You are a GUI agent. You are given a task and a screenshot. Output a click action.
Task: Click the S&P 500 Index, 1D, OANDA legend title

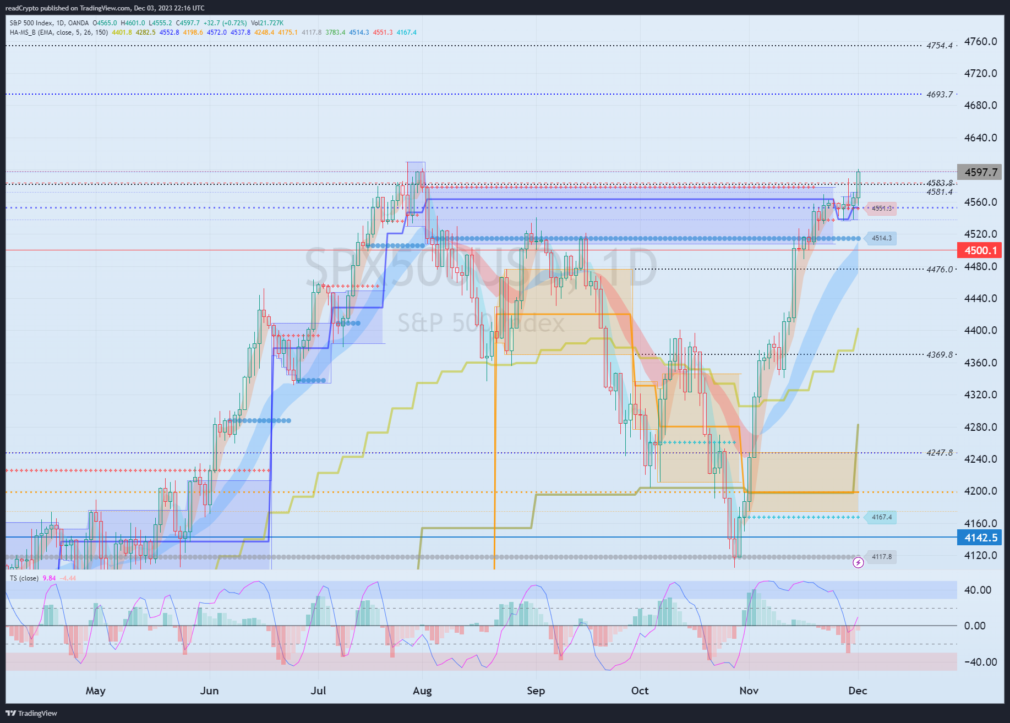[x=49, y=23]
